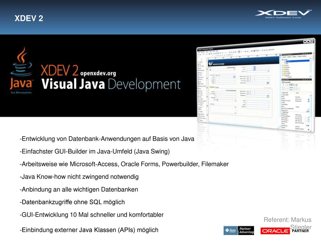Image resolution: width=321 pixels, height=241 pixels.
Task: Select "Datenbankzugriffe ohne SQL möglich"
Action: pos(72,202)
